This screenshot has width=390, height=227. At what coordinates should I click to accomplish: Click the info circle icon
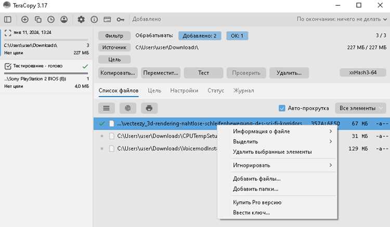pyautogui.click(x=94, y=19)
